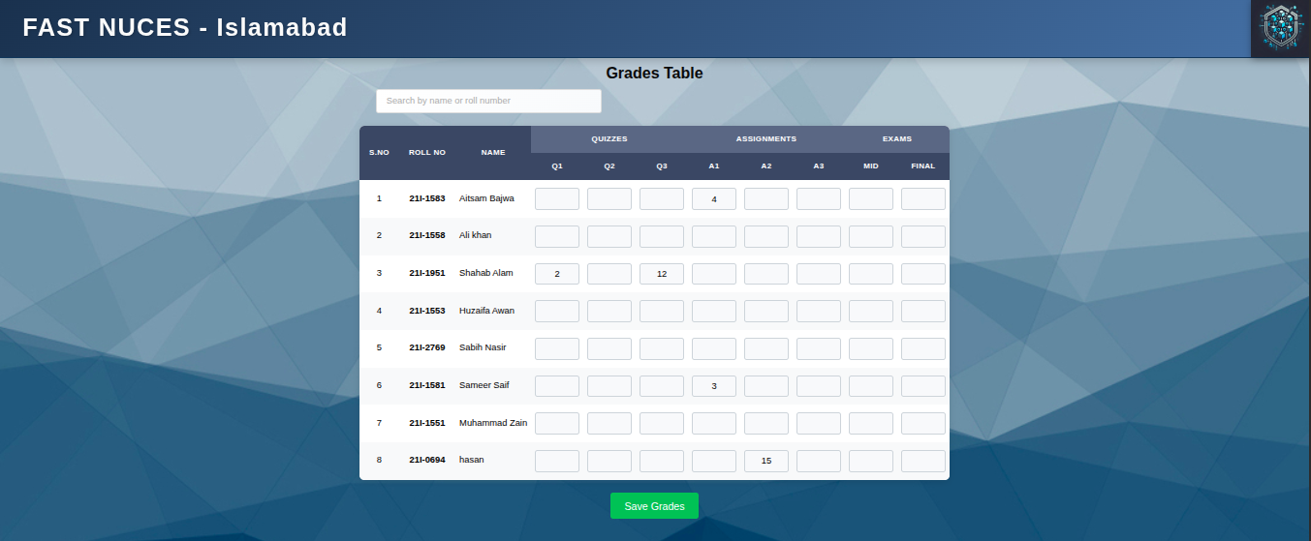
Task: Click the Save Grades button
Action: pos(654,506)
